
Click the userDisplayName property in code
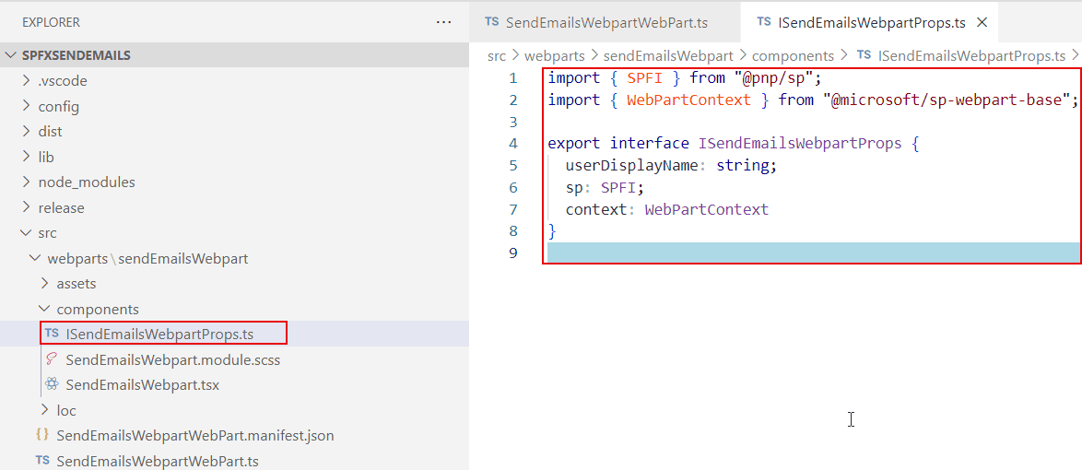[x=631, y=166]
